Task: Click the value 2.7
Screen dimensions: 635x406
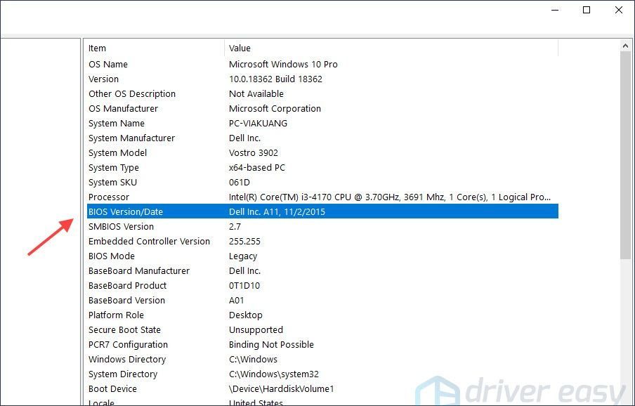Action: pos(235,227)
